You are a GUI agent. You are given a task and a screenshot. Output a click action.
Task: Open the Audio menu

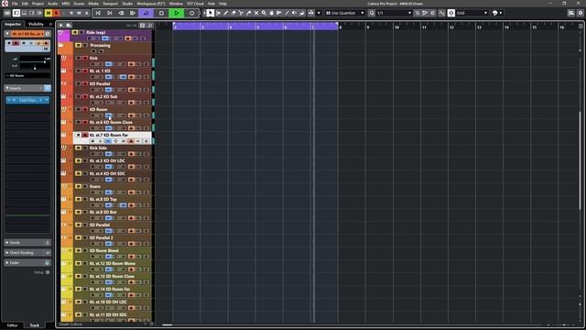point(53,4)
